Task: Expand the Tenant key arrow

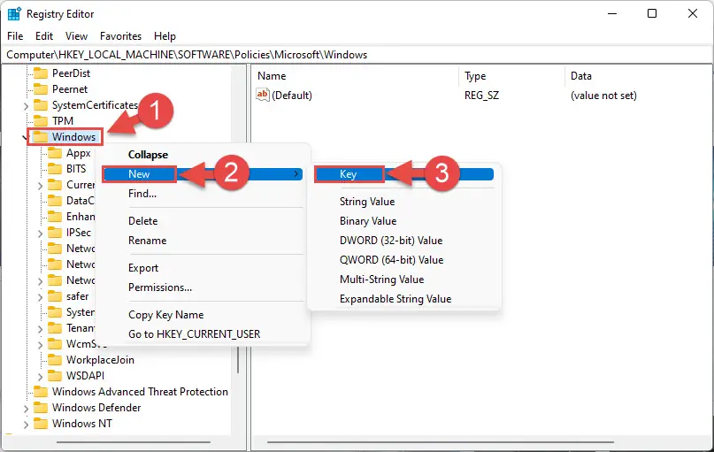Action: [40, 329]
